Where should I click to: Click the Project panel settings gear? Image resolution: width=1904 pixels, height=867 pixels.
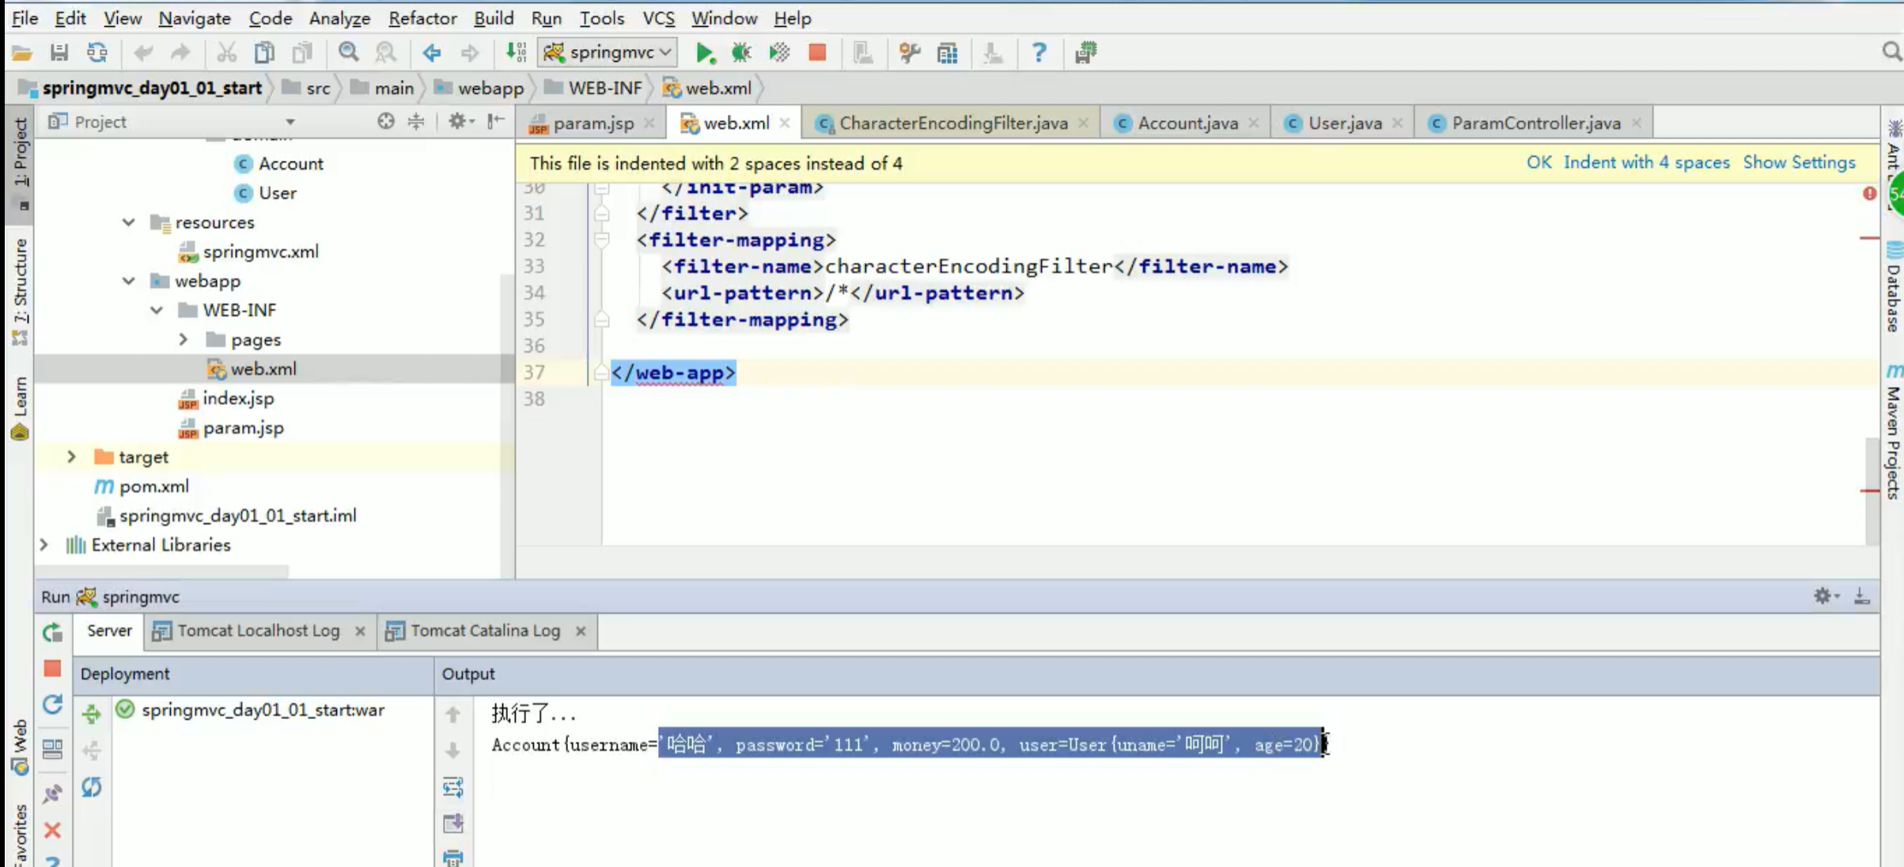tap(458, 121)
